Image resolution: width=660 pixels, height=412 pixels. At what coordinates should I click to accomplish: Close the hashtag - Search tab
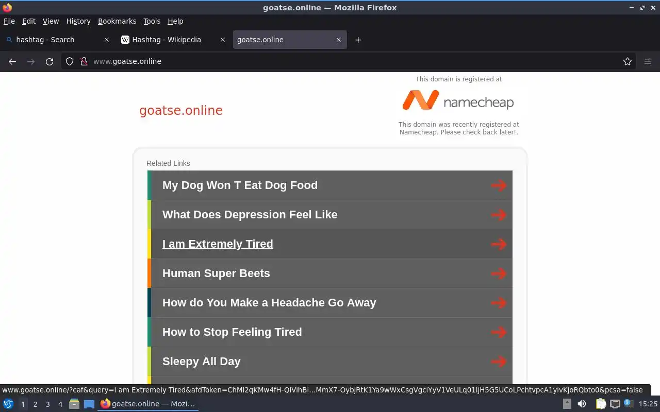click(x=107, y=40)
